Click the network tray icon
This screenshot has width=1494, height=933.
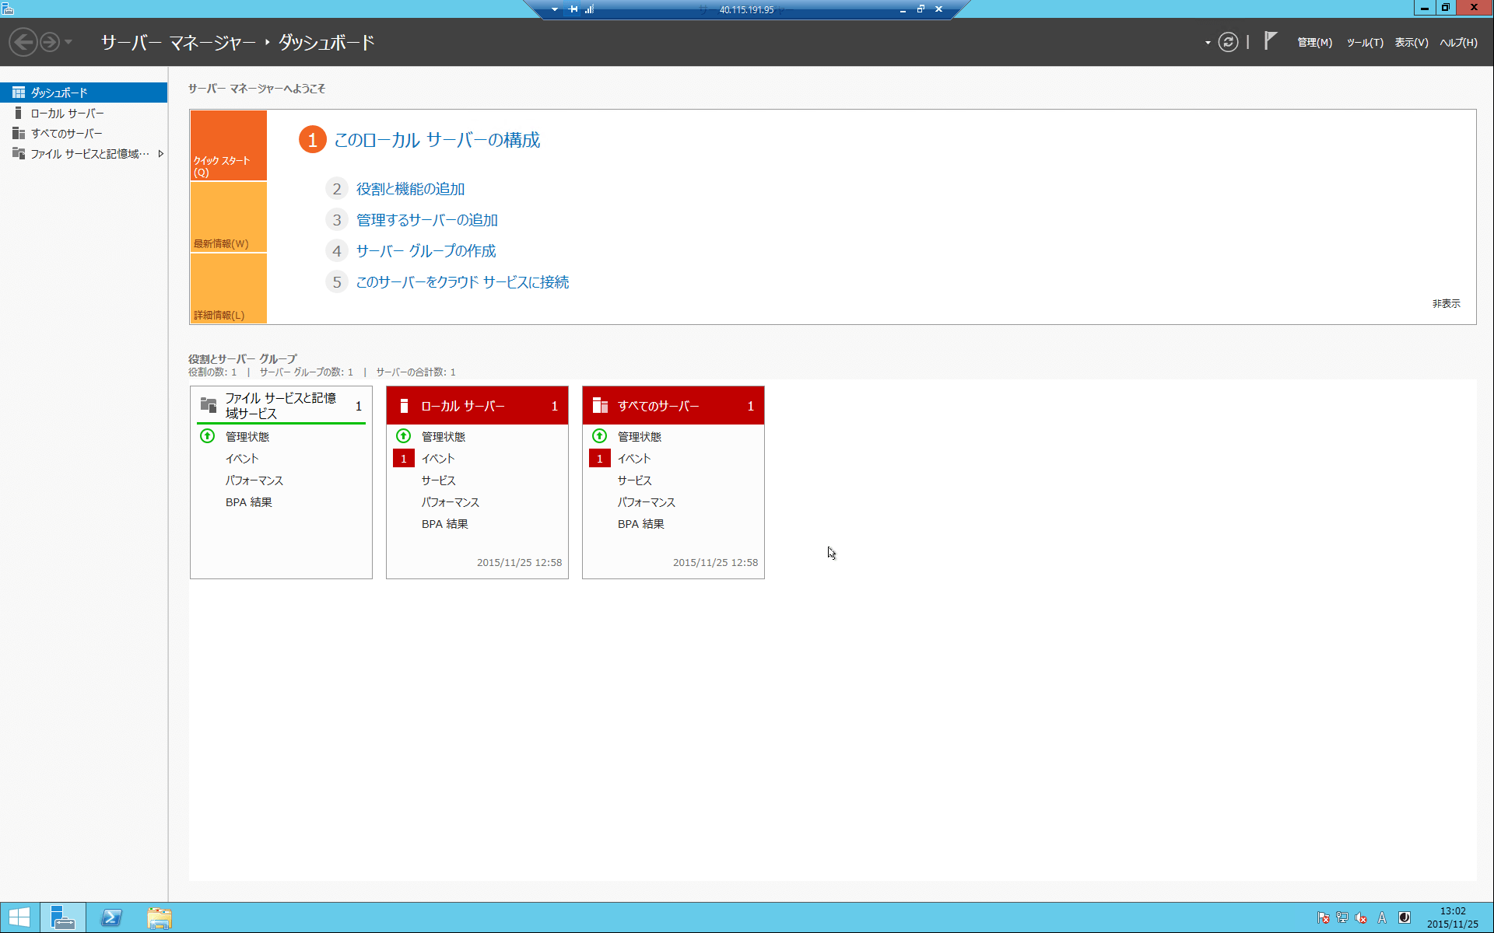(1342, 917)
